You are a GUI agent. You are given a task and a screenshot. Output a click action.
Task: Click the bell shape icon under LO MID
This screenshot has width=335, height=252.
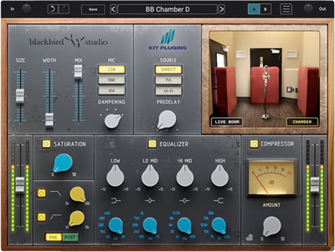click(x=150, y=201)
